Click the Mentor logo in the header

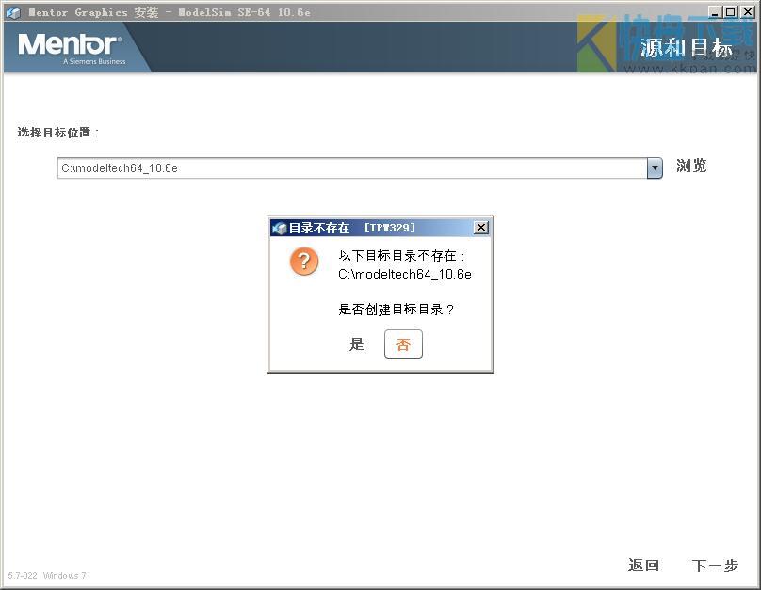(x=72, y=47)
